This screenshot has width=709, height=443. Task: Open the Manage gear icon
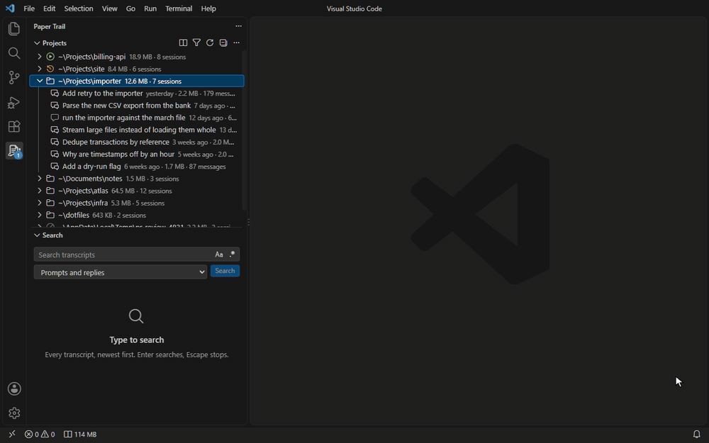(14, 413)
